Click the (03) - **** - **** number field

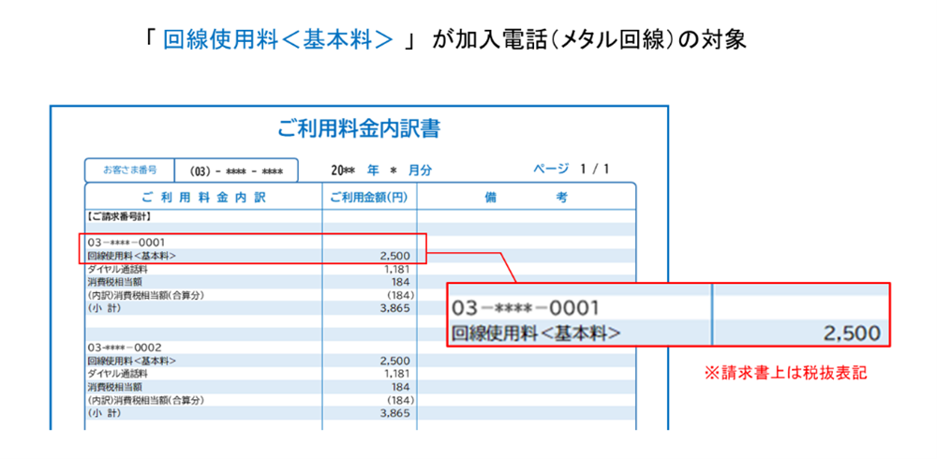click(x=236, y=171)
